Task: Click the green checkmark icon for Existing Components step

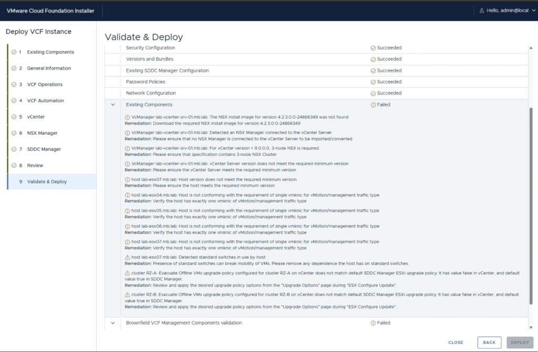Action: coord(14,52)
